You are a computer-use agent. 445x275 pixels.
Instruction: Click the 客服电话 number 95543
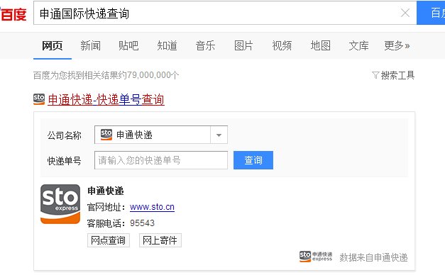pyautogui.click(x=142, y=223)
